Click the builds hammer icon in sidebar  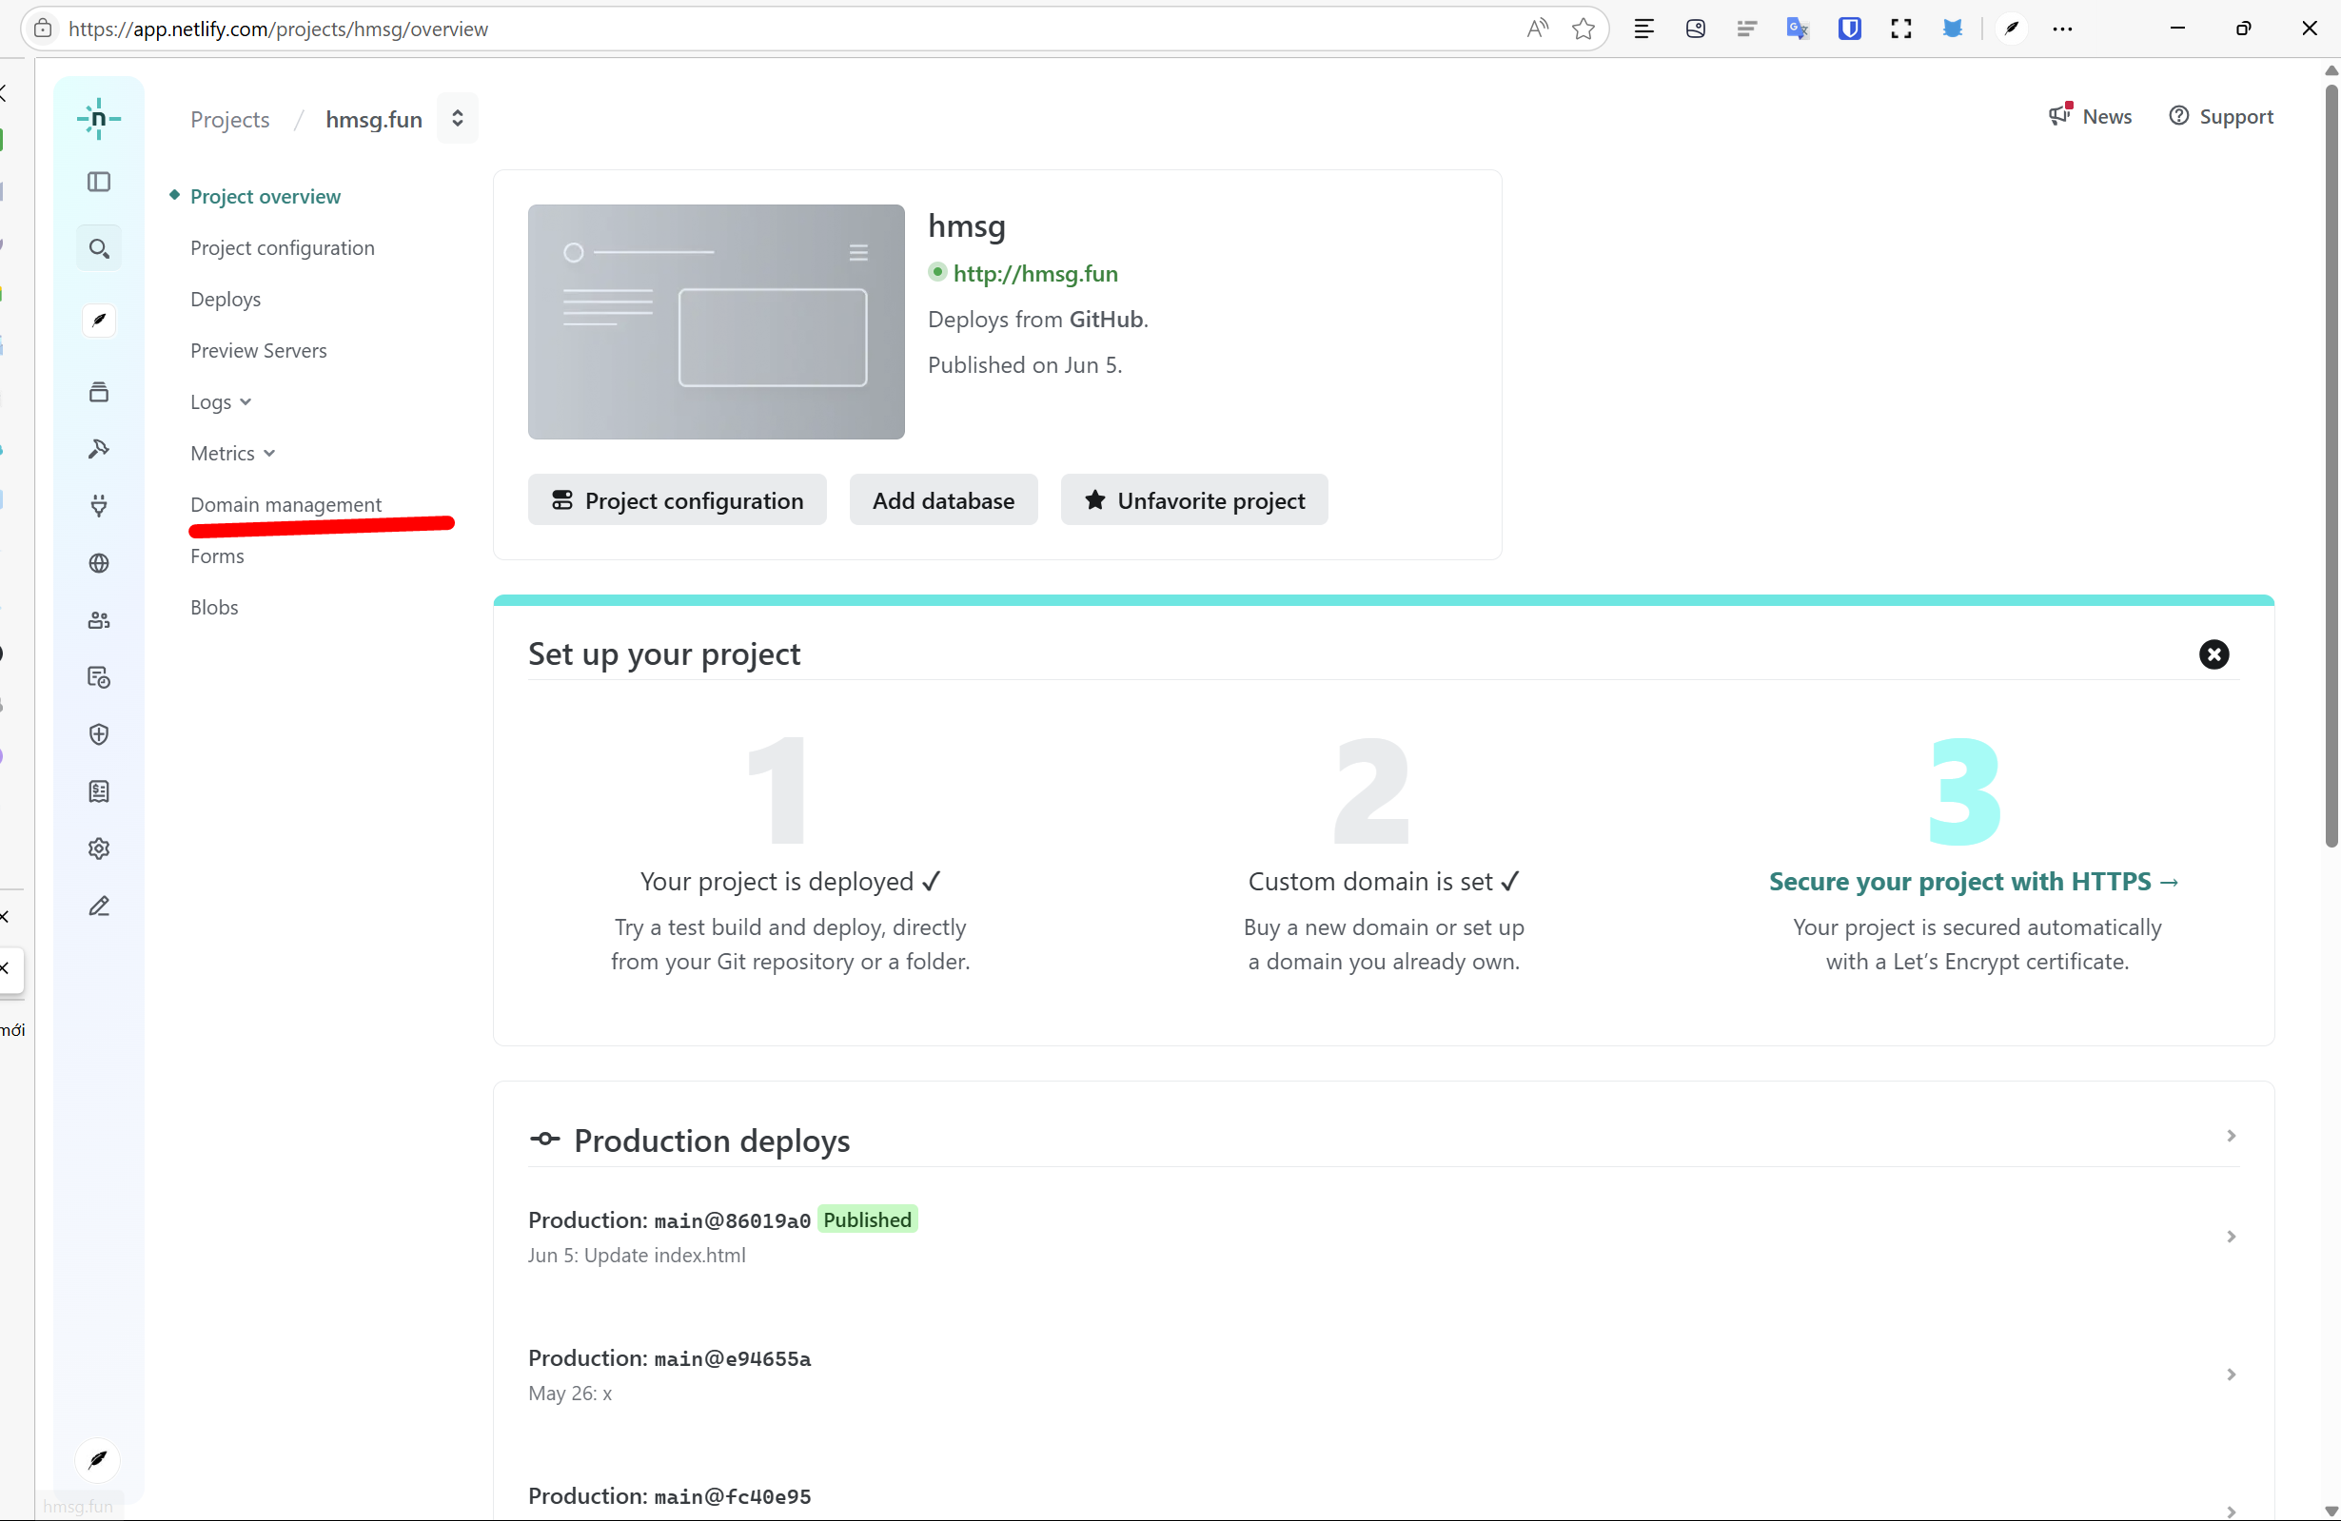[98, 449]
